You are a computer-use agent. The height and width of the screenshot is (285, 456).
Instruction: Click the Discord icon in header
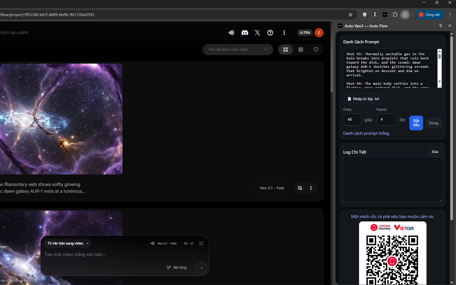pos(245,33)
